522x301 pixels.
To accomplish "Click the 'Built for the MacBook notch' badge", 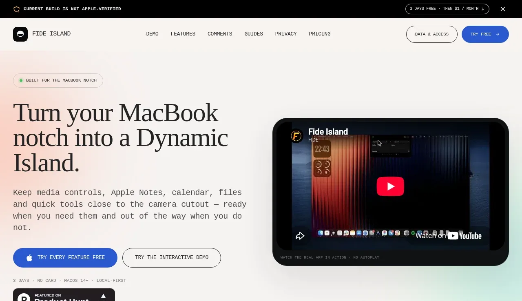I will point(58,80).
